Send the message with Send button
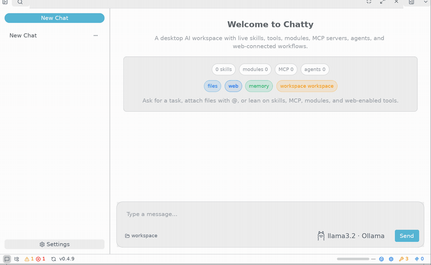The height and width of the screenshot is (265, 431). click(407, 236)
